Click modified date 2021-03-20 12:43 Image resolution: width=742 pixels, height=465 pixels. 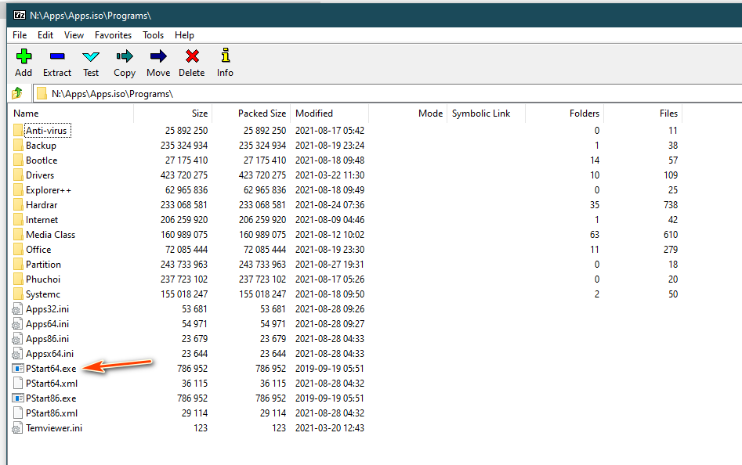click(330, 428)
